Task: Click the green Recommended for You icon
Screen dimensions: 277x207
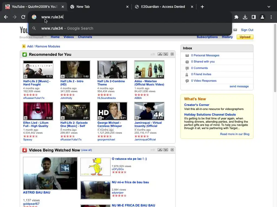Action: tap(25, 54)
